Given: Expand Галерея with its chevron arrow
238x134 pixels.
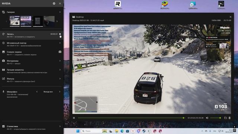Looking at the screenshot, I should [60, 12].
